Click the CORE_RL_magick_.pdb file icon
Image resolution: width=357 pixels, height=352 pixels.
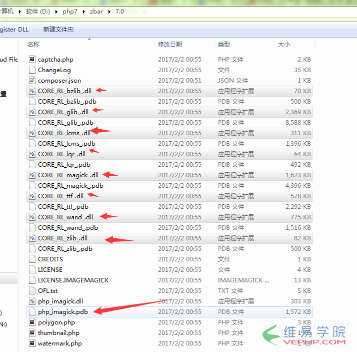click(32, 186)
